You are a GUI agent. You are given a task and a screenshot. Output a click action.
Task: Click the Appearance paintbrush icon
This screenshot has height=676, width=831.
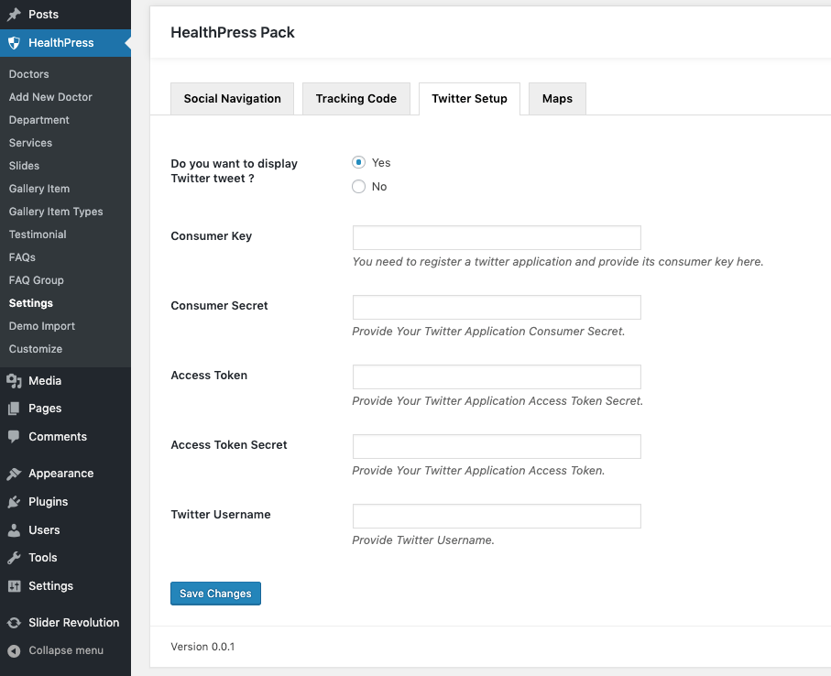click(14, 474)
